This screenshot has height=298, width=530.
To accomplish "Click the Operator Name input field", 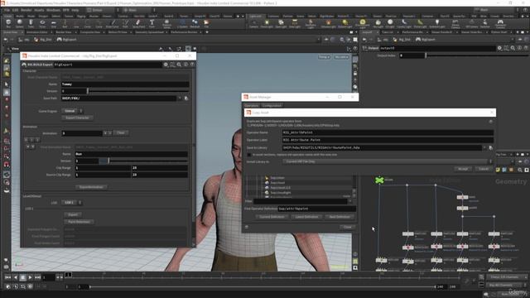I will coord(388,132).
